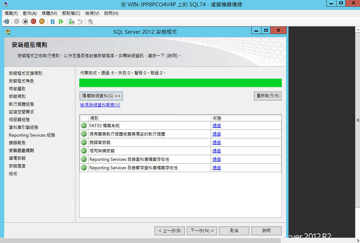Screen dimensions: 360x243
Task: Click the 隱藏詳細資料(S) << button
Action: [101, 96]
